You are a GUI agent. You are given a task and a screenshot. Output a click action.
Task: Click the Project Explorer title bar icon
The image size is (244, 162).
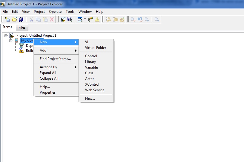pyautogui.click(x=3, y=4)
